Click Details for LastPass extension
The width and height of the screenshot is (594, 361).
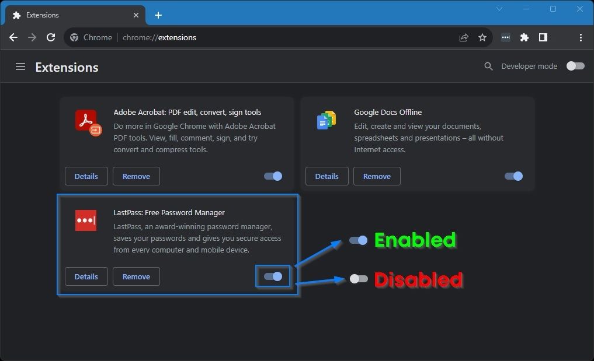[86, 276]
